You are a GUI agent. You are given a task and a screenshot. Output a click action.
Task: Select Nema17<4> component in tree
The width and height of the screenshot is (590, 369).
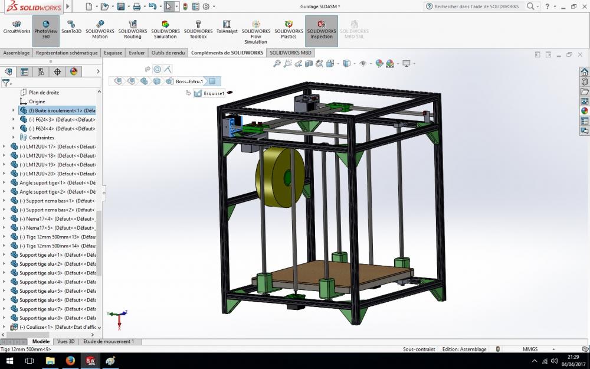[x=58, y=219]
